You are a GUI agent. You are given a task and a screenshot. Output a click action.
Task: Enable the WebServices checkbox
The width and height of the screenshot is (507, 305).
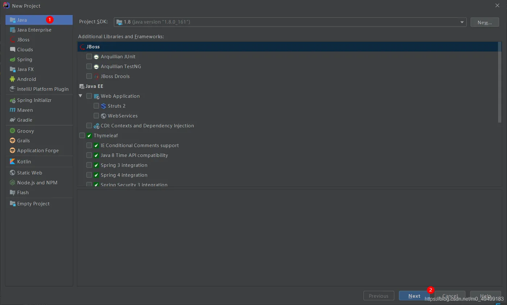[x=96, y=116]
